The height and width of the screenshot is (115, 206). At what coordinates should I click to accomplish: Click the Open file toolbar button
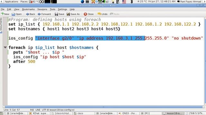click(x=17, y=14)
